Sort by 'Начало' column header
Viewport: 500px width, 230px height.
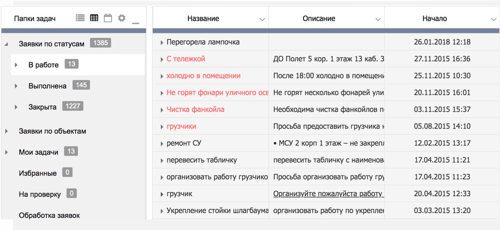coord(435,18)
